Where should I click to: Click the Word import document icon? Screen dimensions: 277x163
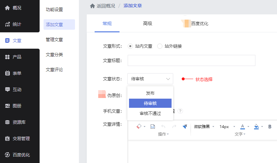(153, 126)
